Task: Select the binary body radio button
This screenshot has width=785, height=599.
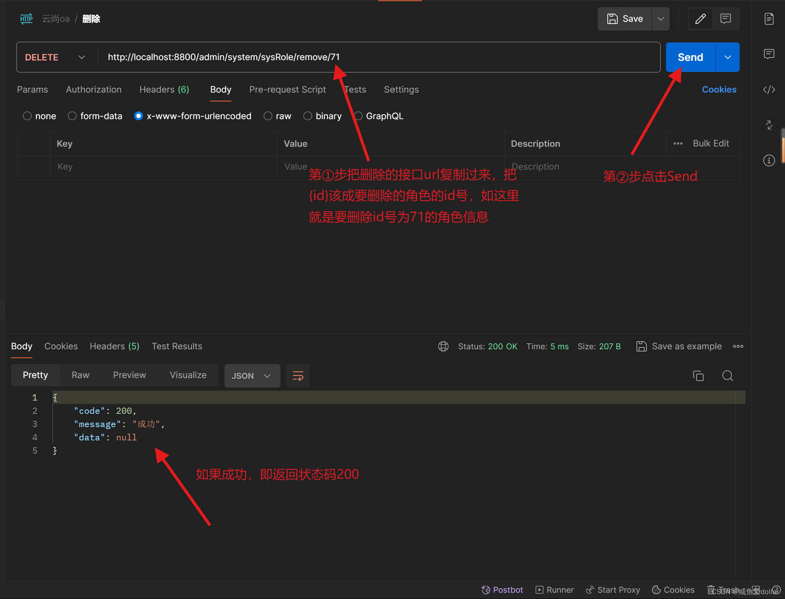Action: [x=308, y=116]
